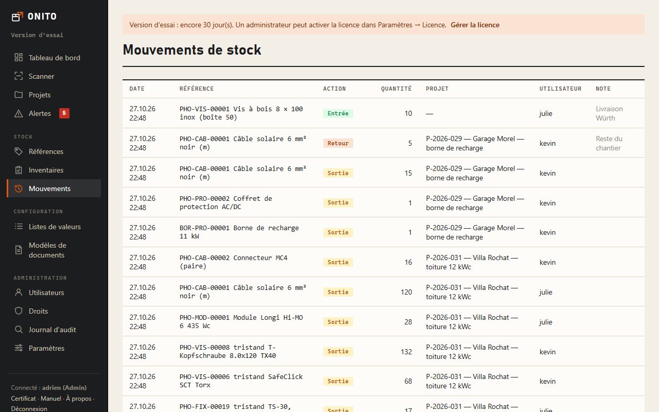The height and width of the screenshot is (412, 659).
Task: Select PHO-CAB-00002 Connecteur MC4 reference
Action: (234, 262)
